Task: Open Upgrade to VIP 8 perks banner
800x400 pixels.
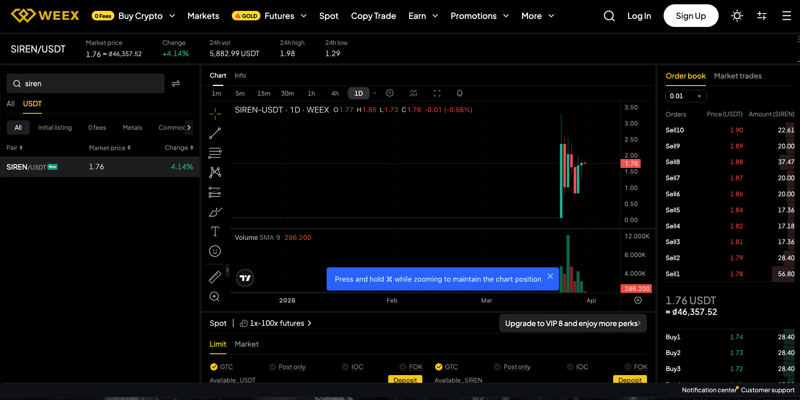Action: pyautogui.click(x=573, y=323)
